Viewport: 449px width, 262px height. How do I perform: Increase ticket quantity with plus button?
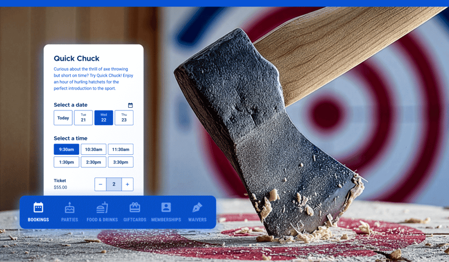[x=127, y=184]
